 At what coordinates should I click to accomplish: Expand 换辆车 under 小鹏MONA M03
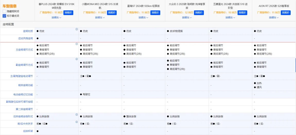[100, 17]
